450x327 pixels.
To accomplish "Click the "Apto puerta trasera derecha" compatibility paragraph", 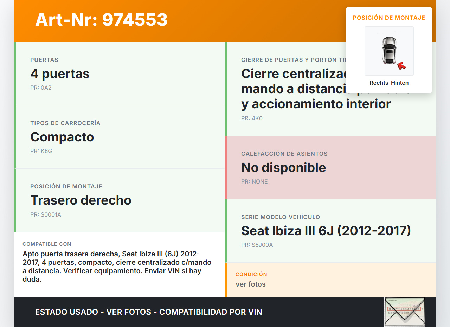I will tap(117, 267).
